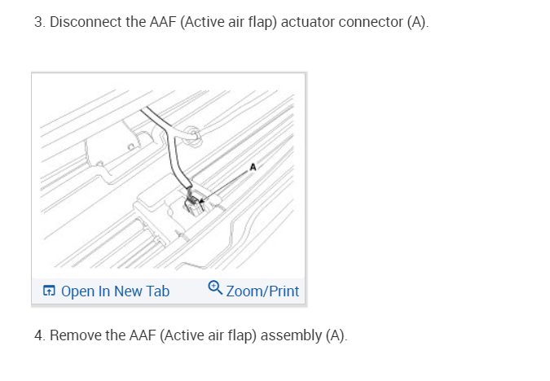Open the "Open In New Tab" text link
This screenshot has height=381, width=550.
(115, 291)
